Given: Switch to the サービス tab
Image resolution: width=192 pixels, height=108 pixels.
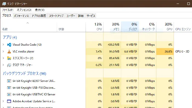Looking at the screenshot, I should tap(91, 16).
